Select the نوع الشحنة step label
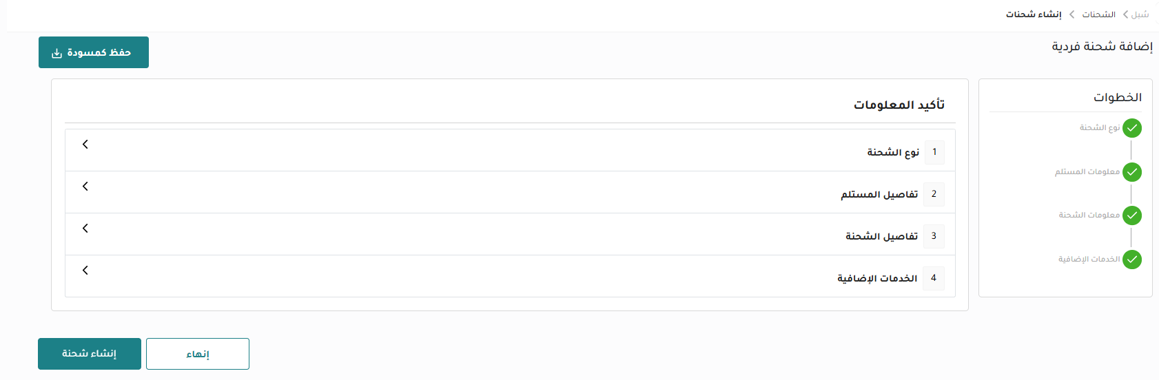This screenshot has width=1159, height=380. point(1099,128)
